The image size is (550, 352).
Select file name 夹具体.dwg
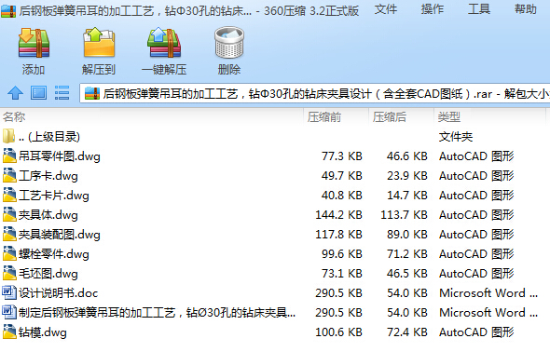coord(48,215)
